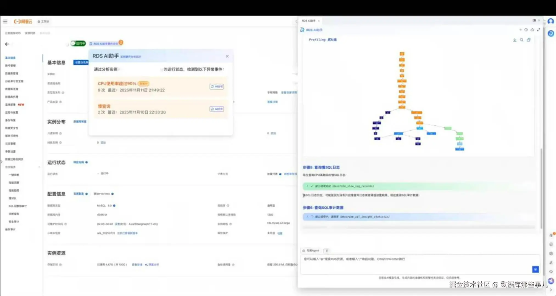556x296 pixels.
Task: Close the RDS AI助手 popup dialog
Action: click(227, 56)
